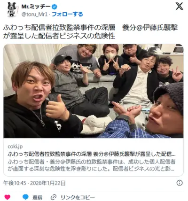Image resolution: width=188 pixels, height=201 pixels.
Task: Click the coki.jp domain label
Action: click(15, 147)
